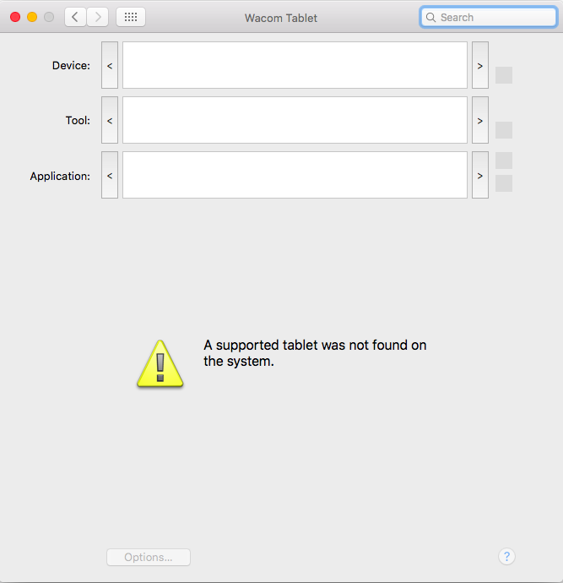Click the "A supported tablet was not found" message
This screenshot has width=563, height=583.
tap(315, 353)
